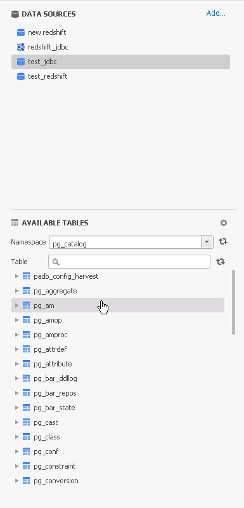Click the Add... data source link
The image size is (244, 508).
216,13
